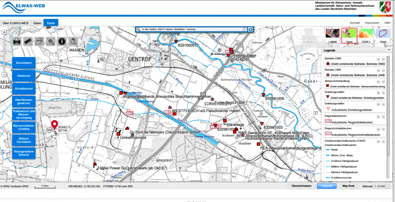Click the Maßstab scale value field
The width and height of the screenshot is (395, 202).
(380, 186)
